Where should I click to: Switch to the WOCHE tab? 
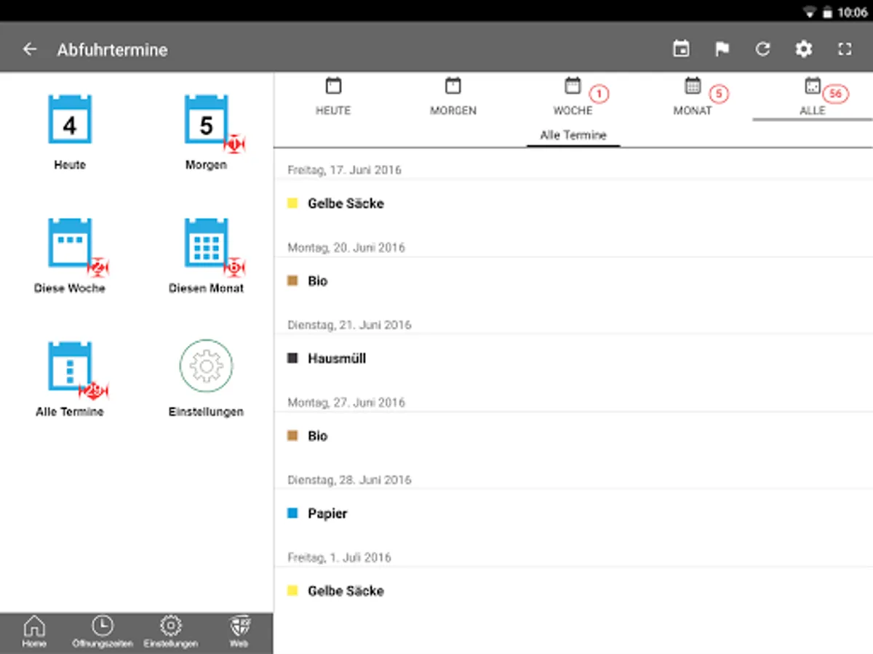pyautogui.click(x=573, y=97)
